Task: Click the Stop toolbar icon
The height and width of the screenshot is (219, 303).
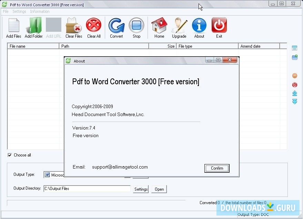Action: click(x=137, y=28)
